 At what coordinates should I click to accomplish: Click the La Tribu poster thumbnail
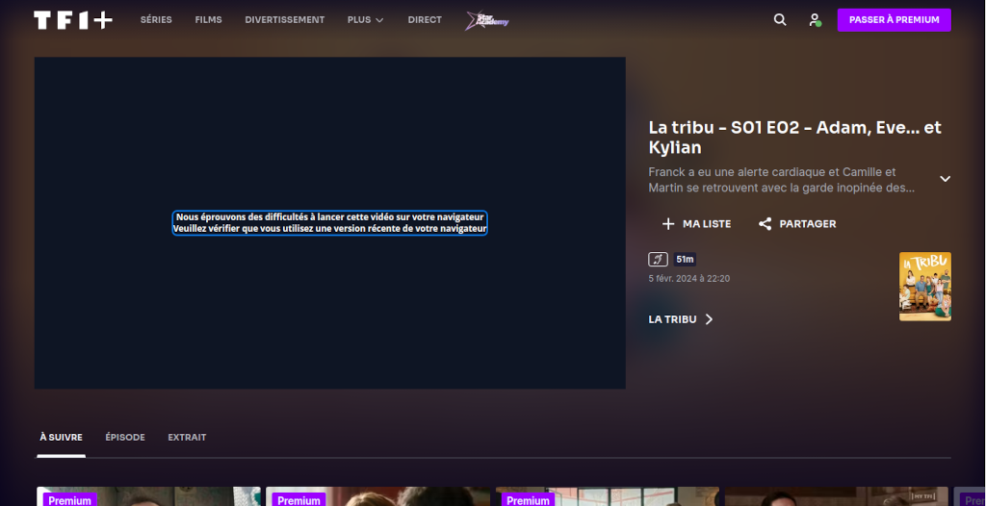[x=924, y=287]
